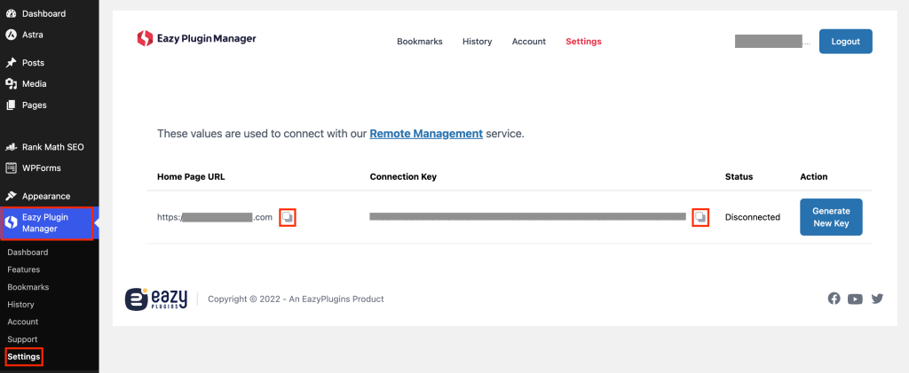Screen dimensions: 909x373
Task: Open the Support submenu item
Action: click(x=22, y=338)
